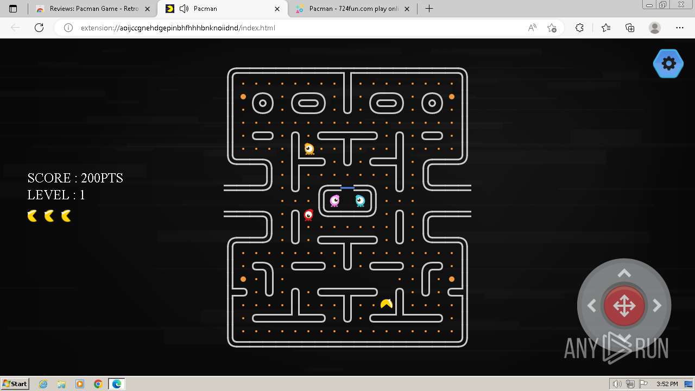The height and width of the screenshot is (391, 695).
Task: Switch to the Pacman - 724fun.com tab
Action: (353, 9)
